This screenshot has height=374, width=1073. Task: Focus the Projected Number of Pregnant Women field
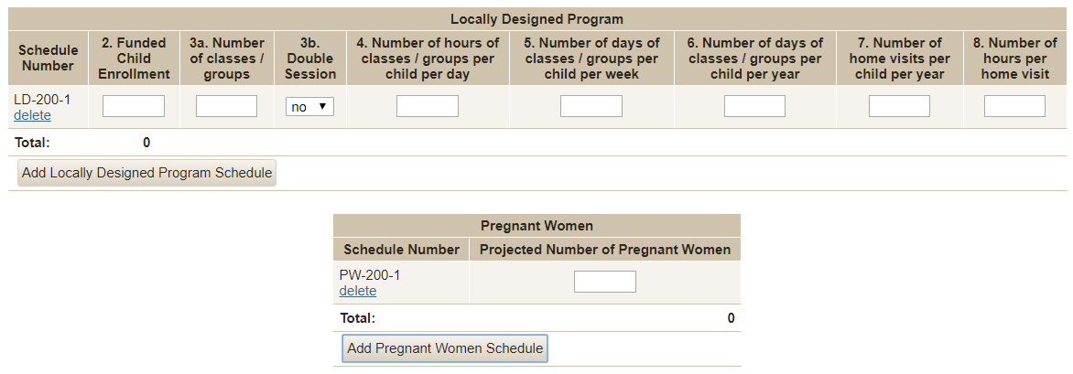(604, 282)
